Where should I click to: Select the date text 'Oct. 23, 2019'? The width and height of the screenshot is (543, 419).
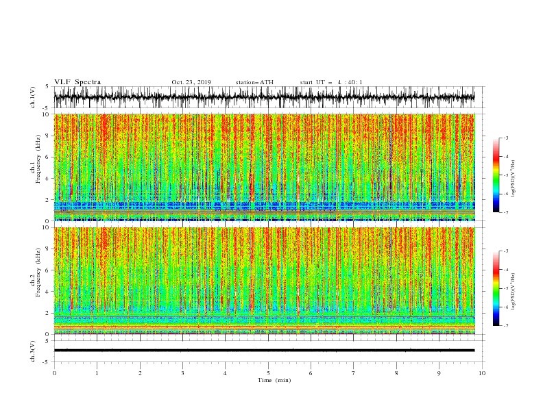(x=191, y=82)
